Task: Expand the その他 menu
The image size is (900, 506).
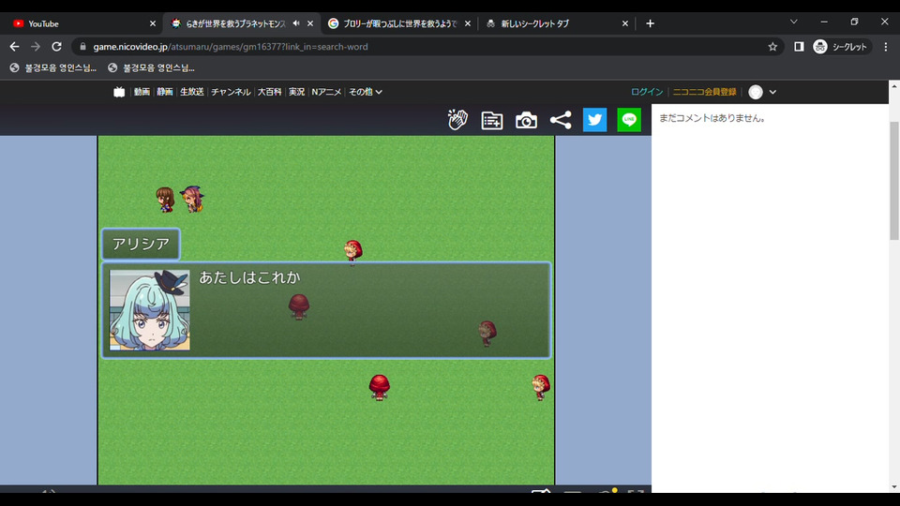Action: pyautogui.click(x=365, y=92)
